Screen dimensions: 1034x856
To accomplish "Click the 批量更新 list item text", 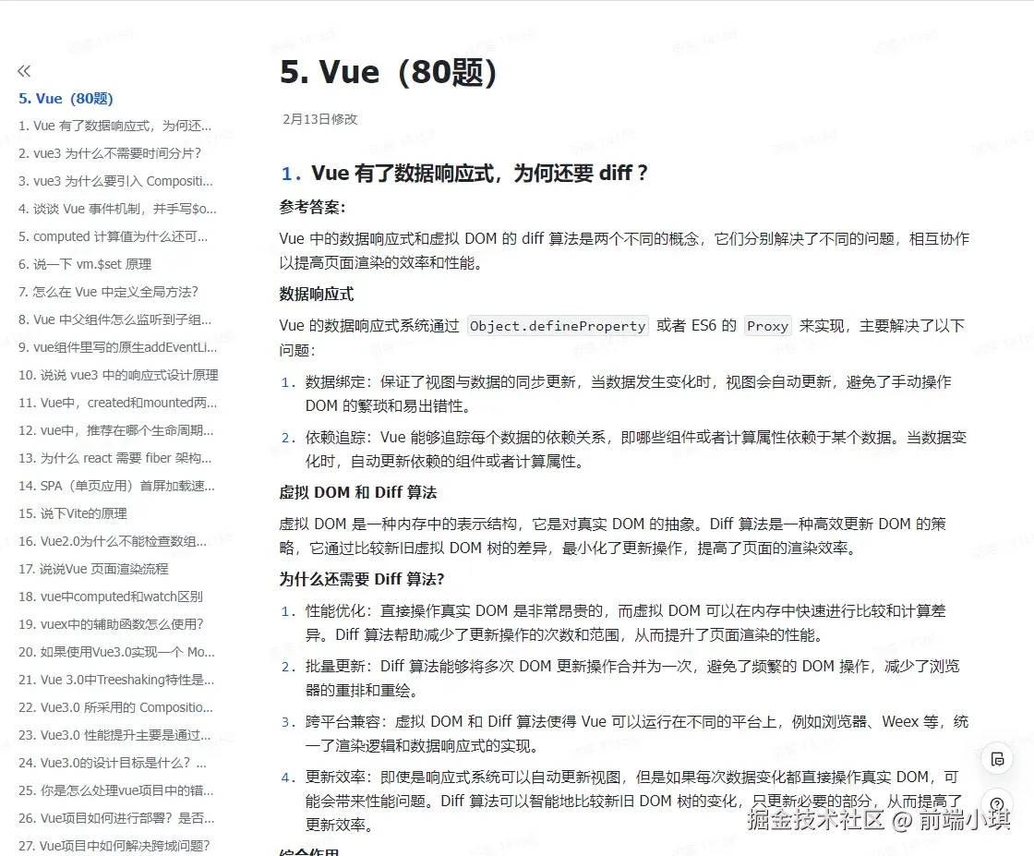I will pyautogui.click(x=632, y=678).
